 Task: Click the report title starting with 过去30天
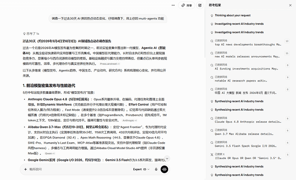pos(67,41)
